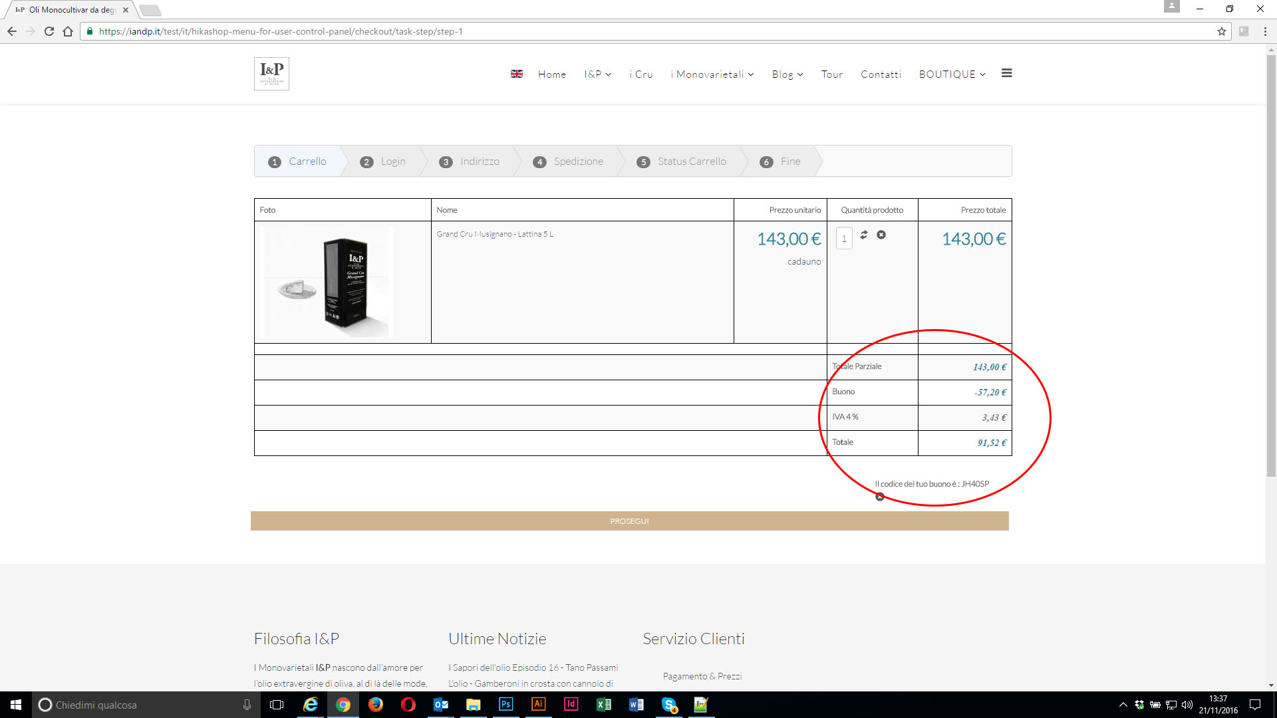The width and height of the screenshot is (1277, 718).
Task: Click the product quantity input field
Action: (x=844, y=239)
